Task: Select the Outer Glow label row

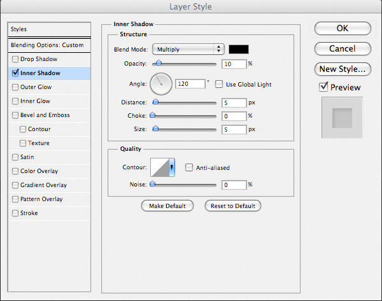Action: [x=49, y=87]
